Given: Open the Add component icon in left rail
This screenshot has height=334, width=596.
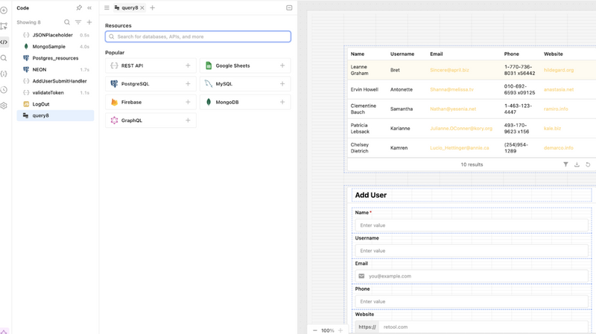Looking at the screenshot, I should pos(4,10).
